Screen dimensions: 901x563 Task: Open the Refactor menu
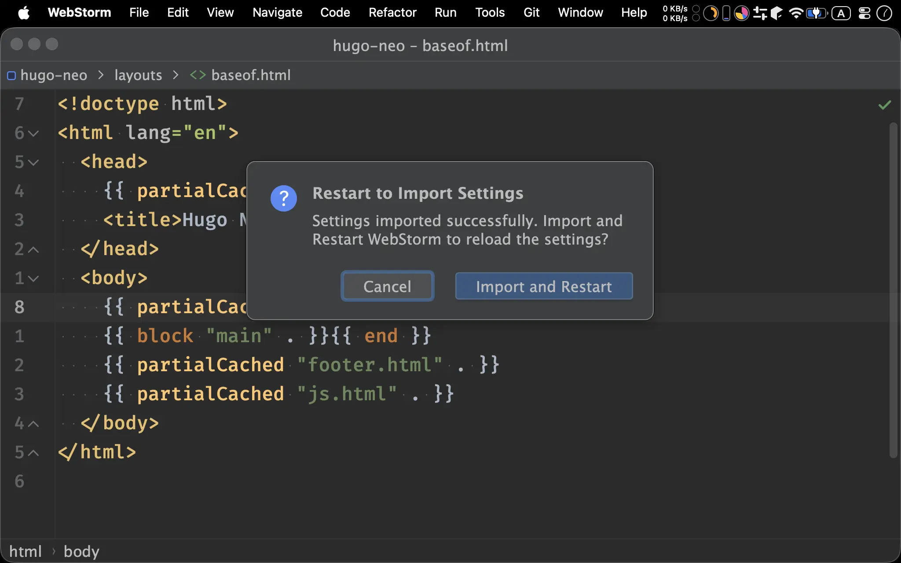(x=392, y=12)
